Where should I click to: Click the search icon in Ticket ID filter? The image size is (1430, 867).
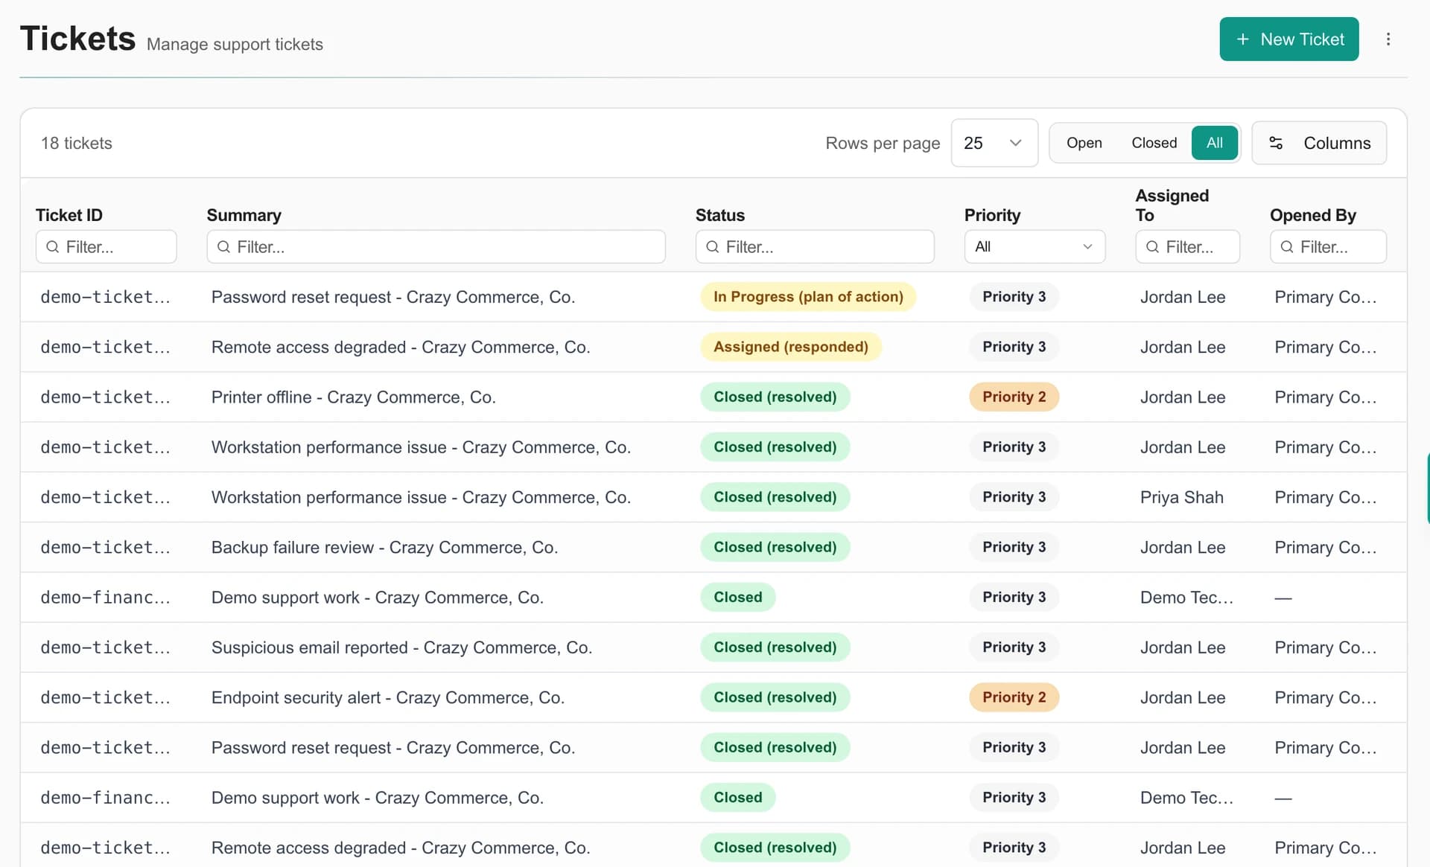click(x=52, y=247)
